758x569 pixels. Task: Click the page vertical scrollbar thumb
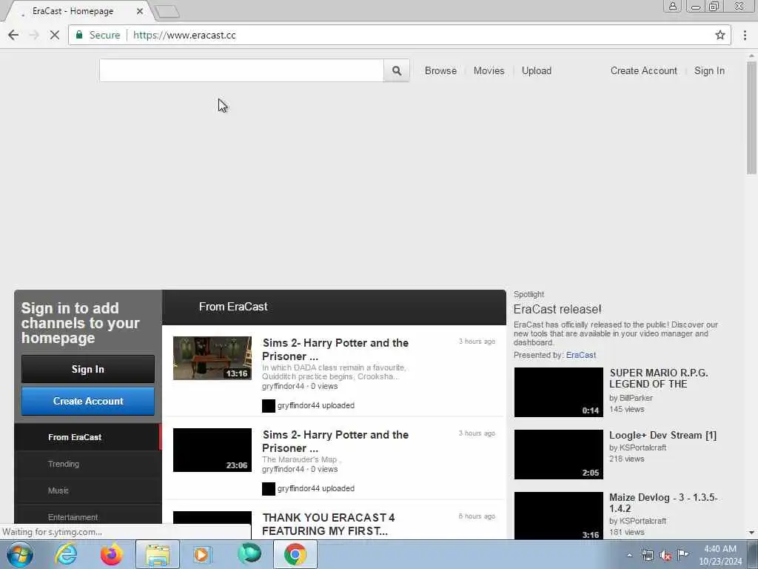tap(751, 118)
